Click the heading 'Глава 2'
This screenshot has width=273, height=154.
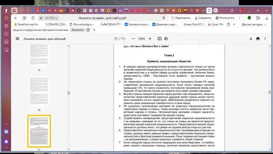[169, 55]
